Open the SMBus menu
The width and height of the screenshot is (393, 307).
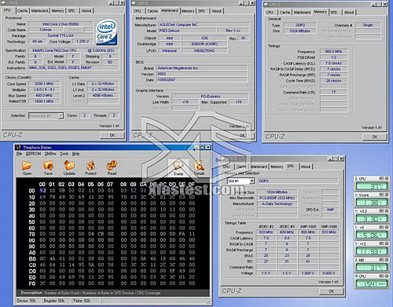50,154
